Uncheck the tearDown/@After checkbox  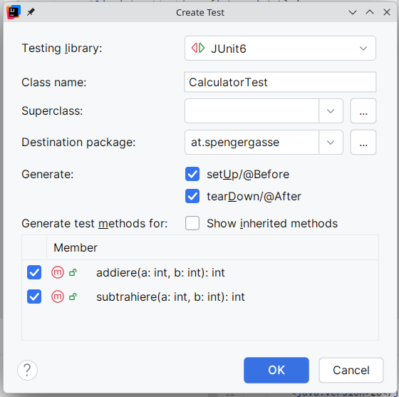click(x=192, y=196)
